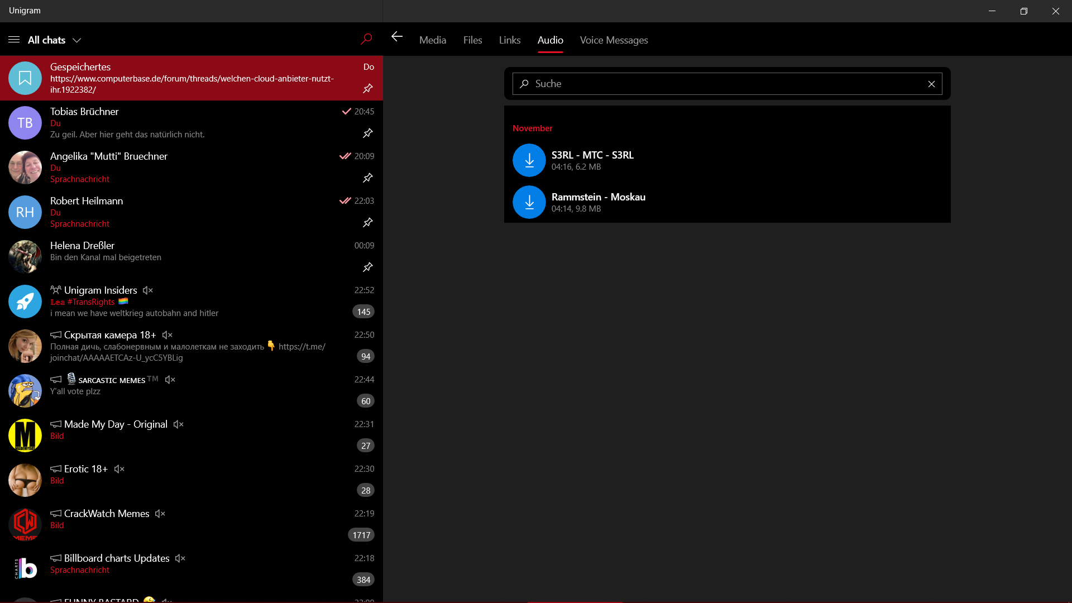
Task: Select the Audio tab
Action: [551, 40]
